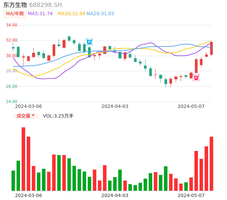The width and height of the screenshot is (227, 200).
Task: Click the rightmost red volume bar
Action: click(211, 163)
